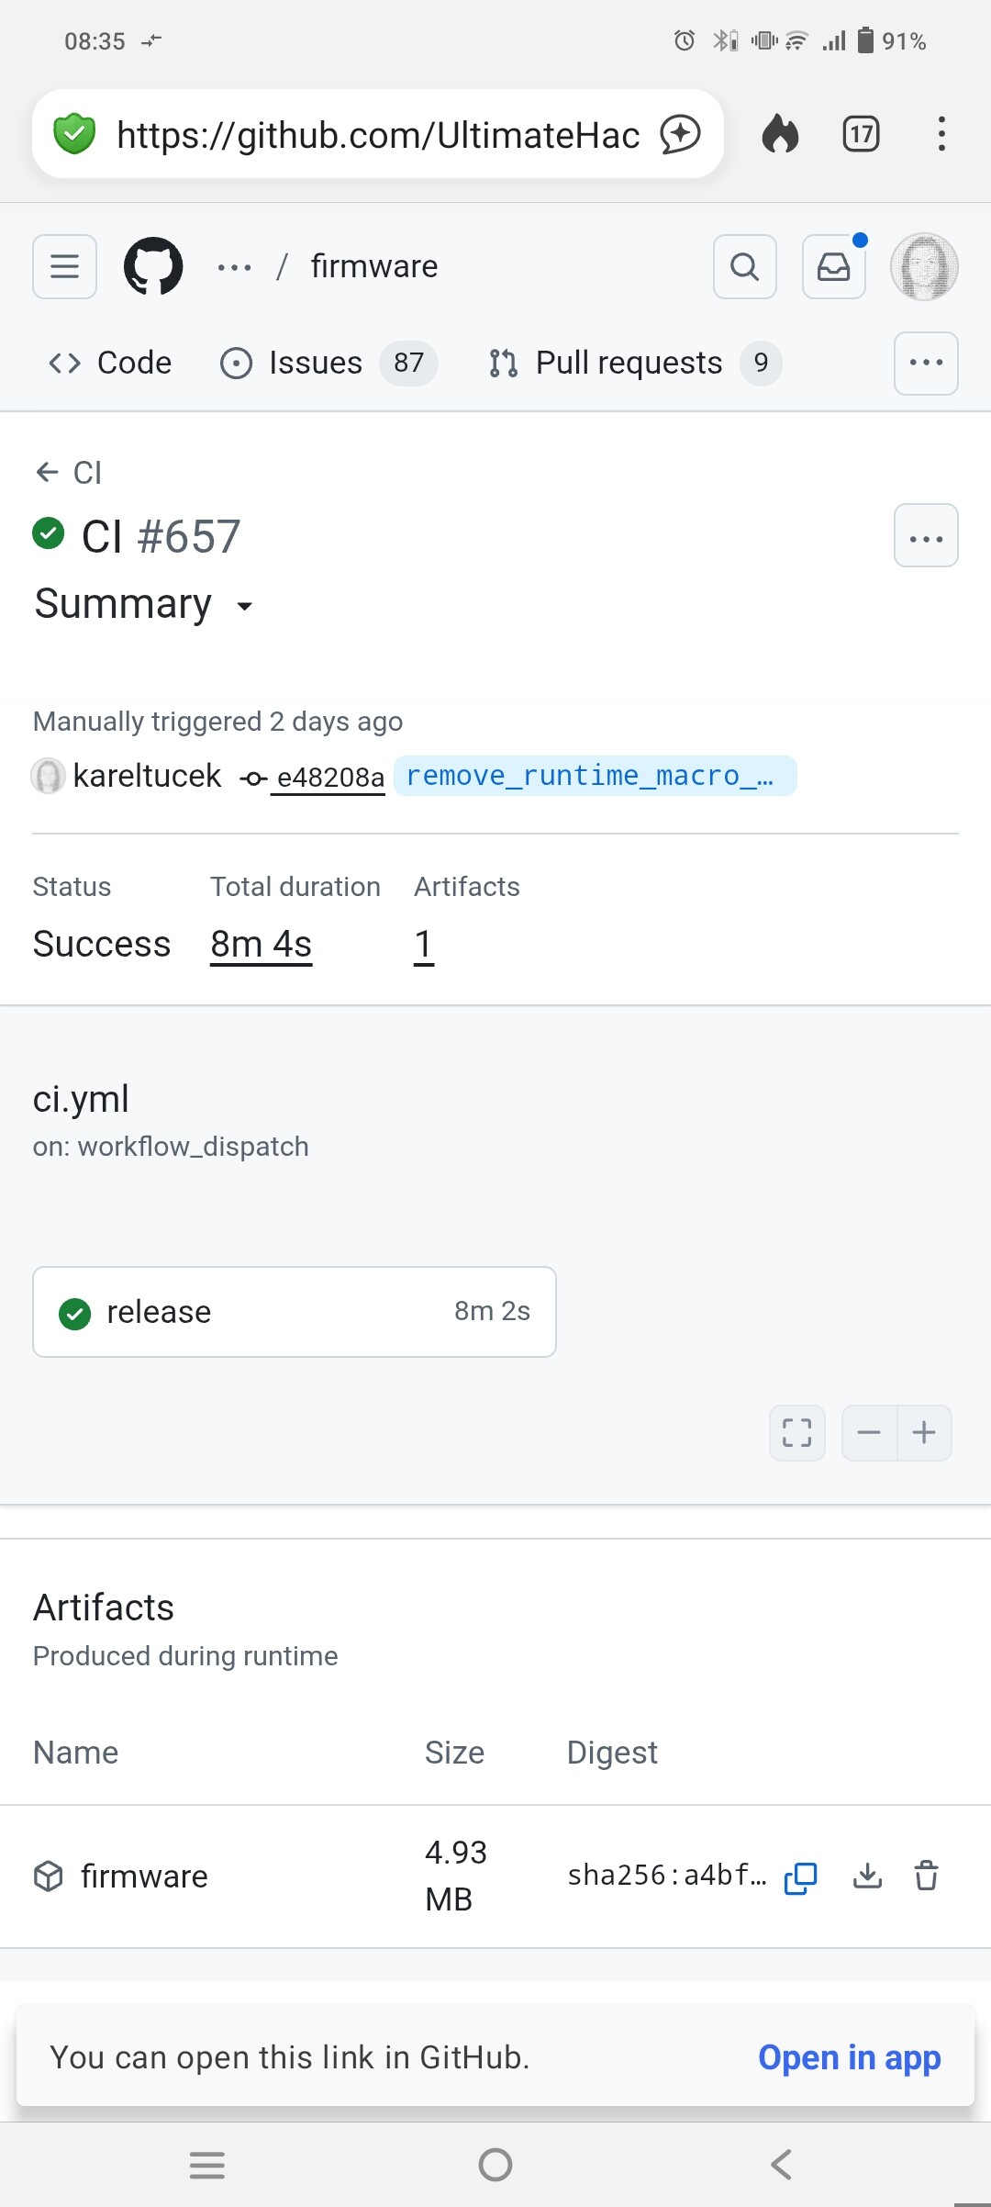Expand additional repository navigation tabs
Image resolution: width=991 pixels, height=2207 pixels.
pos(926,364)
